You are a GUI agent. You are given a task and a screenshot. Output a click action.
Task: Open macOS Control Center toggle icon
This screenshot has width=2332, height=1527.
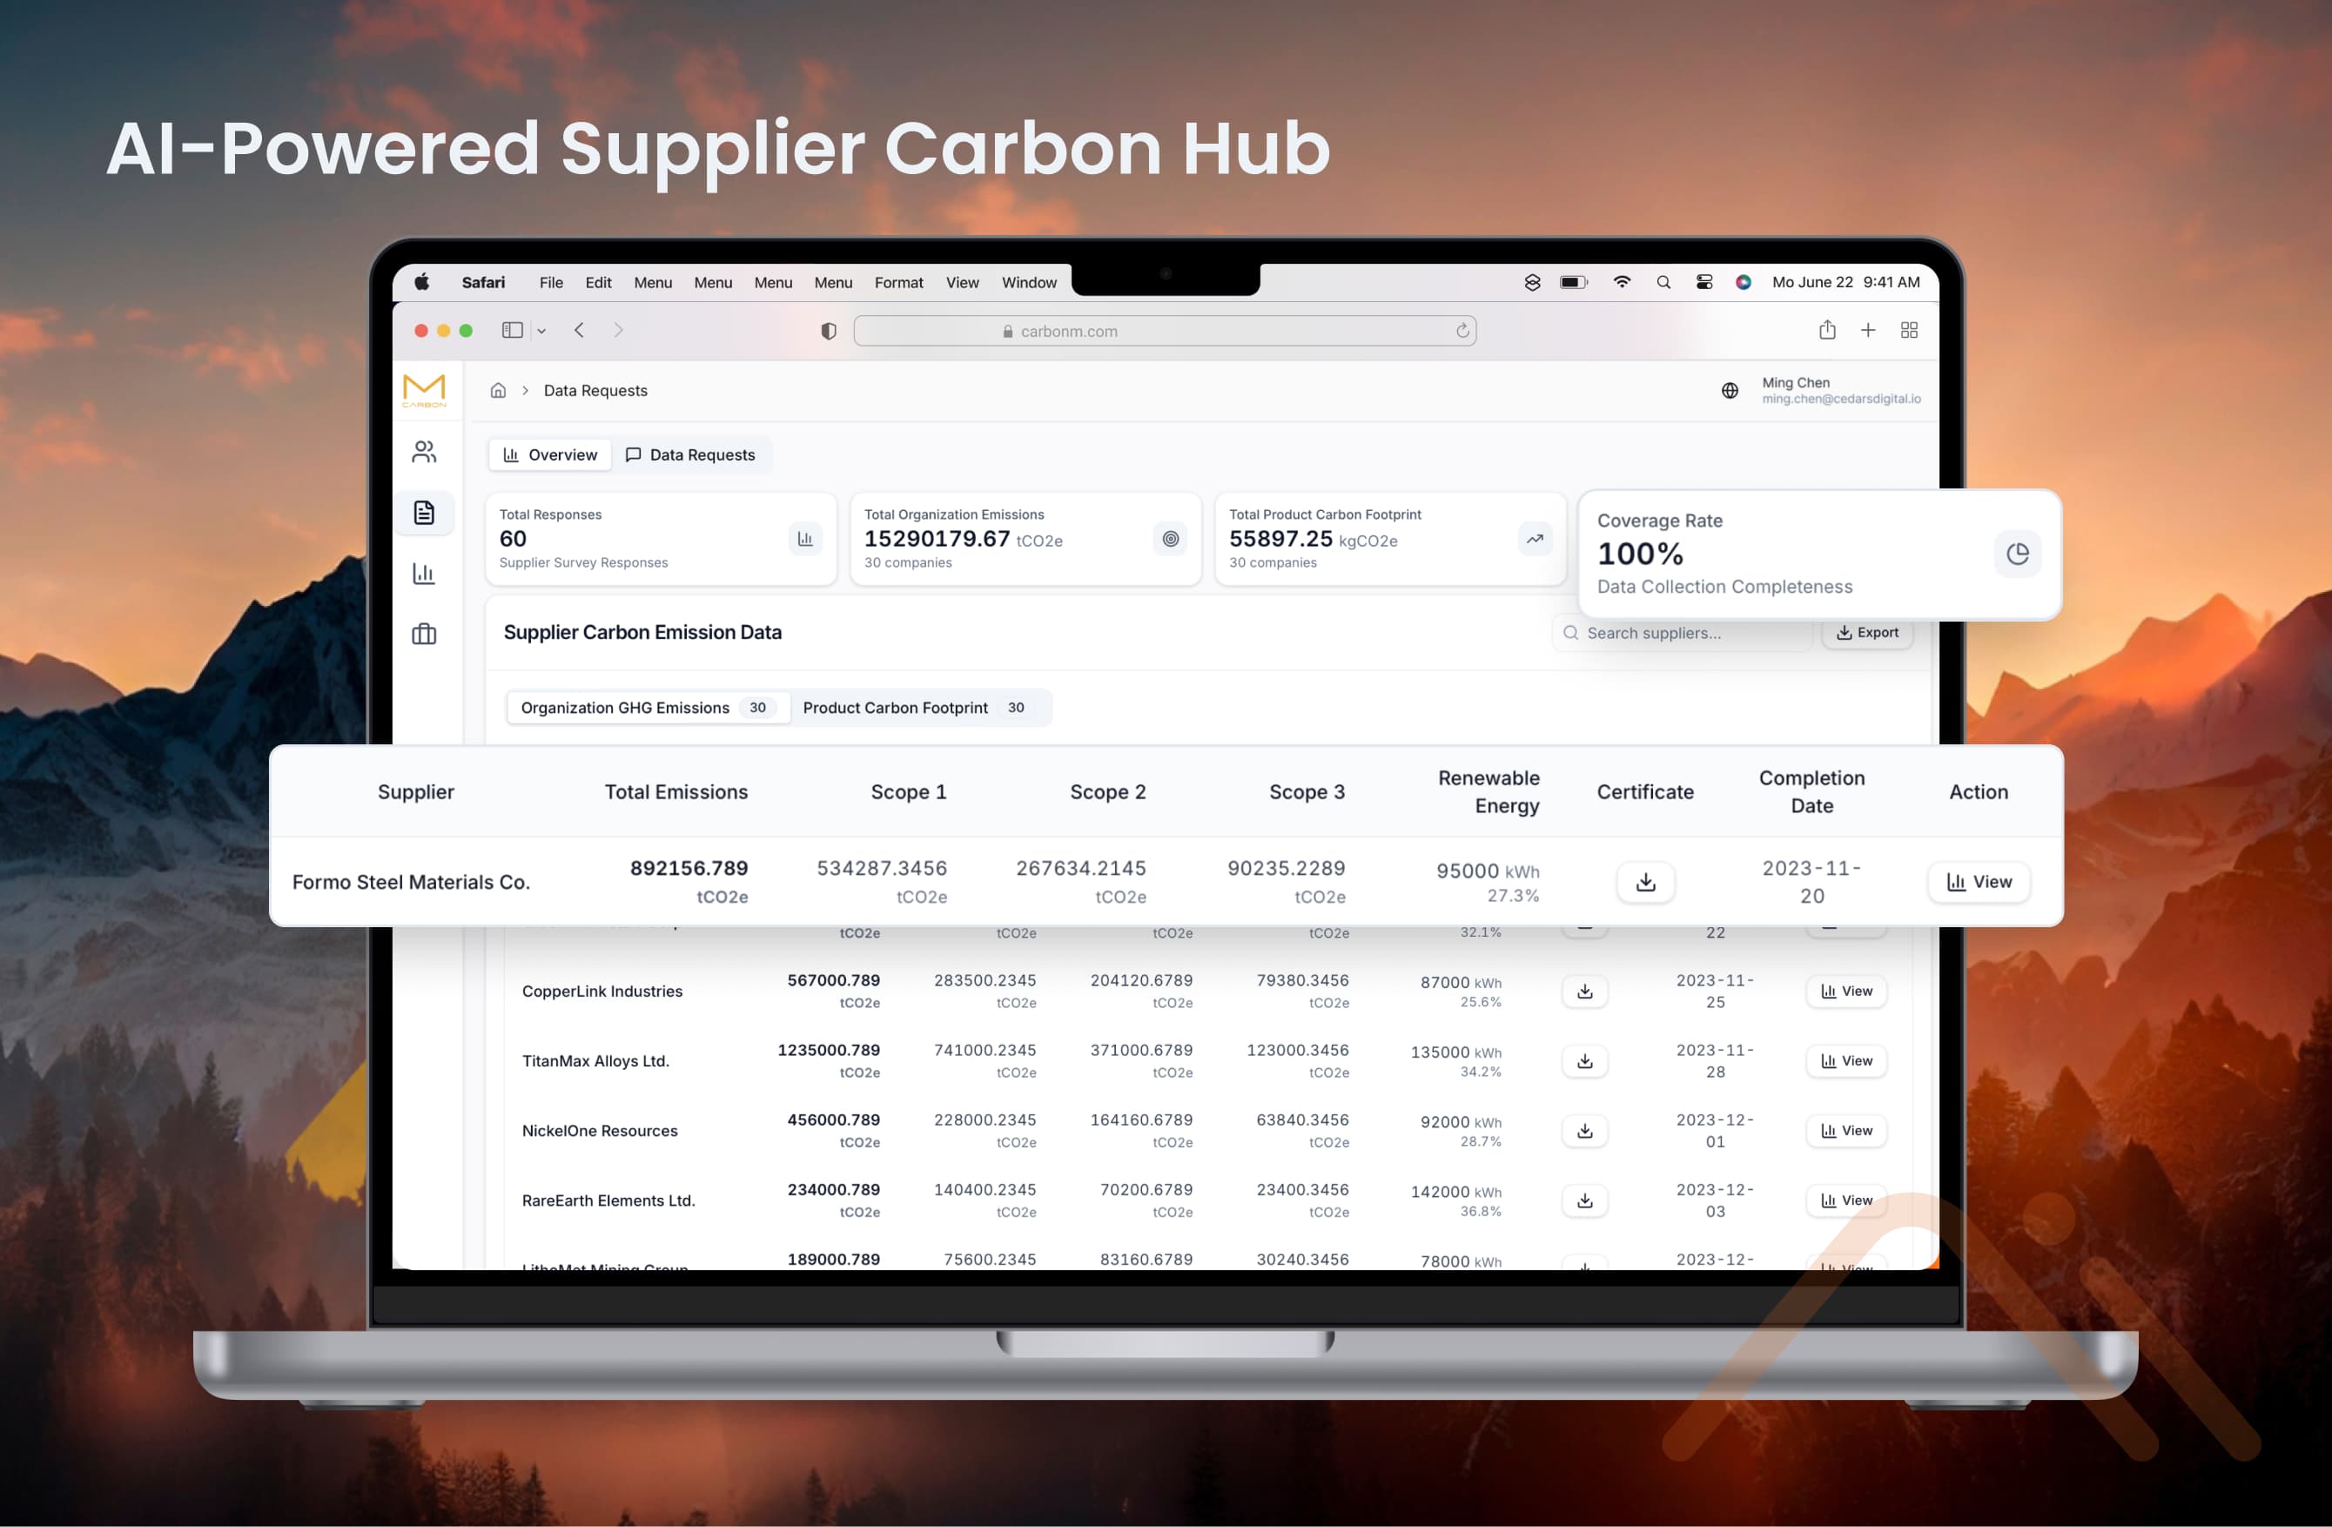pyautogui.click(x=1704, y=282)
